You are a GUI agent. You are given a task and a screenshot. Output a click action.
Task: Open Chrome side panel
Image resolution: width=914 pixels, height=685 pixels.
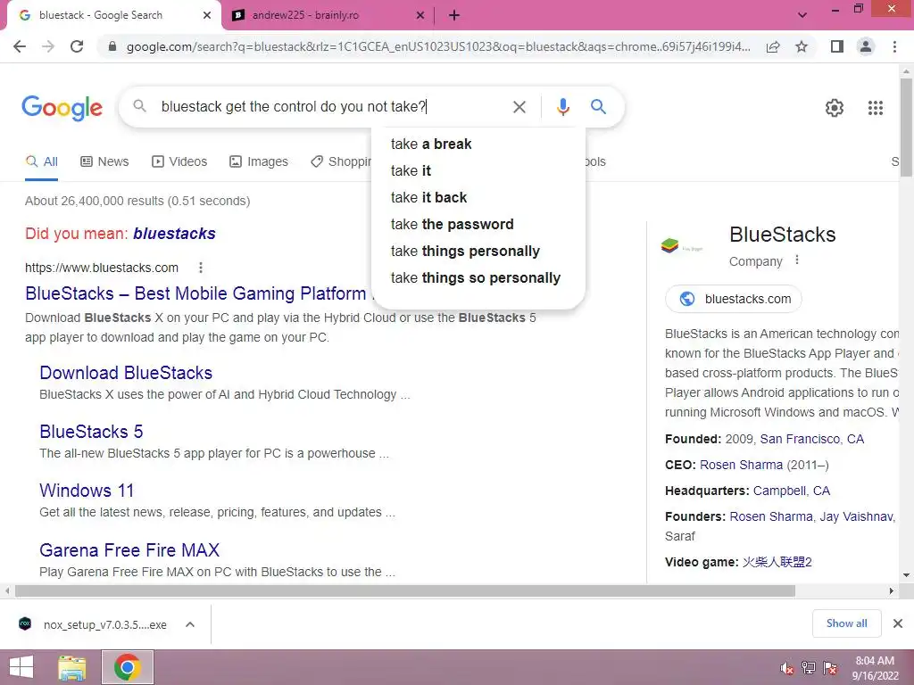pos(837,46)
